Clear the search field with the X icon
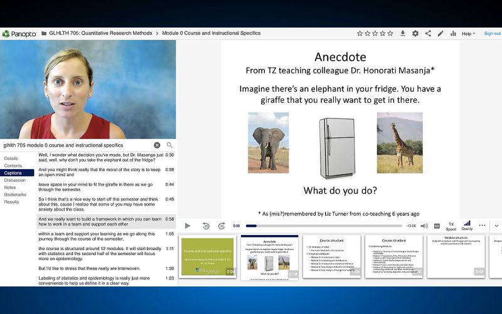502x314 pixels. (x=157, y=145)
